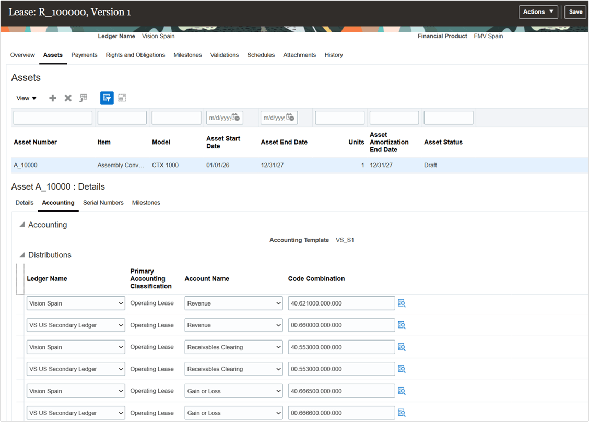Open the View menu in the Assets toolbar
The image size is (589, 422).
(x=26, y=98)
